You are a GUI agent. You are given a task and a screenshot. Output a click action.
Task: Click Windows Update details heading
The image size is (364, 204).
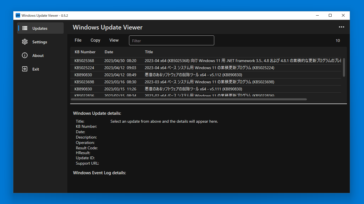97,113
